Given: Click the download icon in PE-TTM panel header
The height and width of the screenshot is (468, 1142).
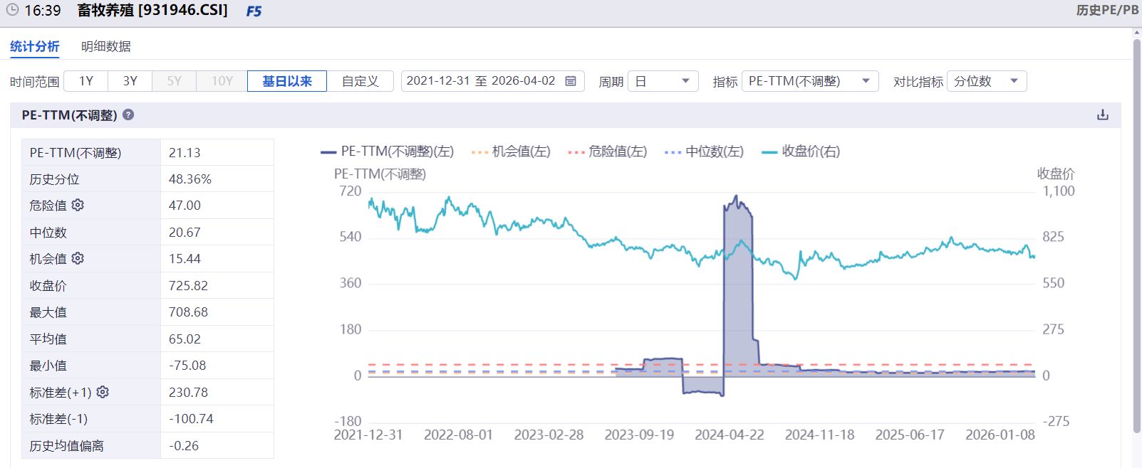Looking at the screenshot, I should tap(1102, 115).
